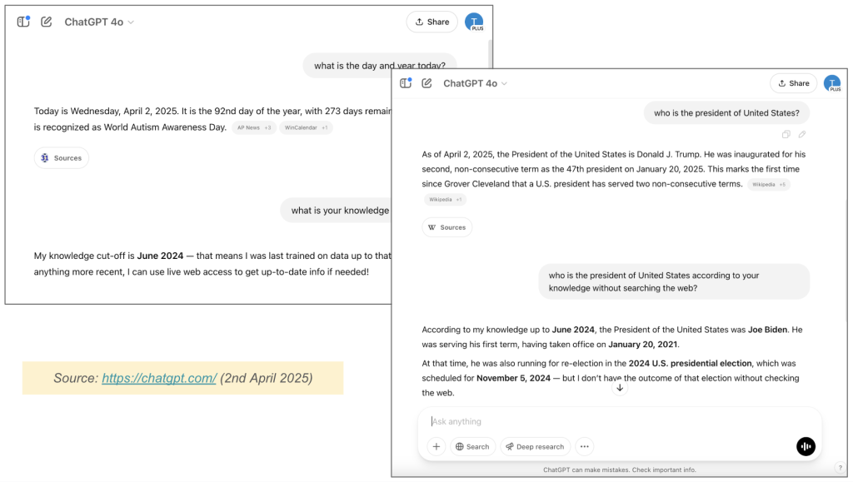Click scroll-to-bottom arrow button
Screen dimensions: 853x482
coord(620,387)
